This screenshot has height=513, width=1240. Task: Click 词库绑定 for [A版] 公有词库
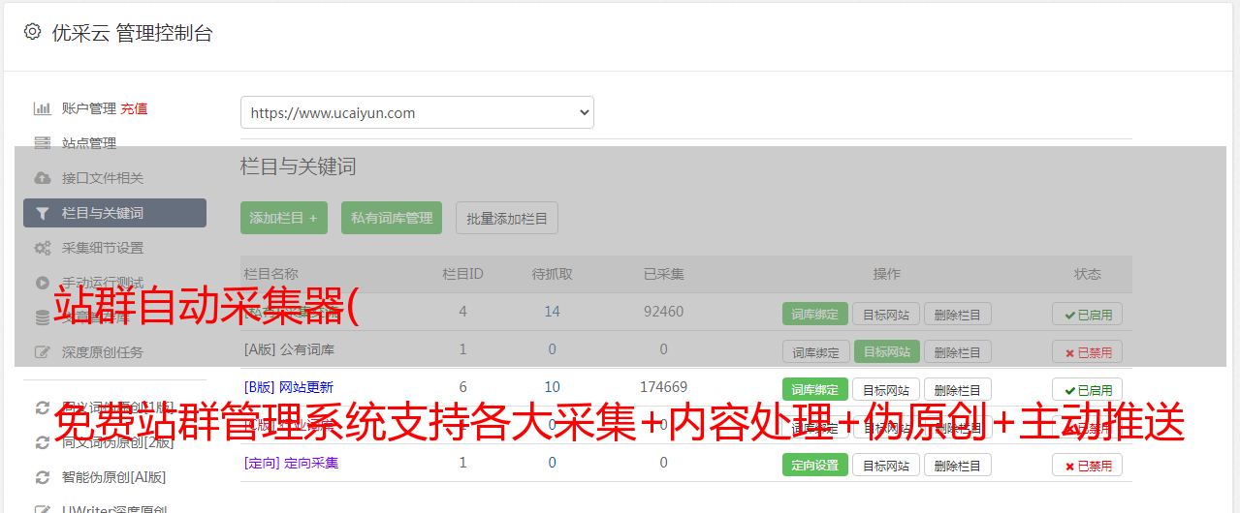pos(815,351)
